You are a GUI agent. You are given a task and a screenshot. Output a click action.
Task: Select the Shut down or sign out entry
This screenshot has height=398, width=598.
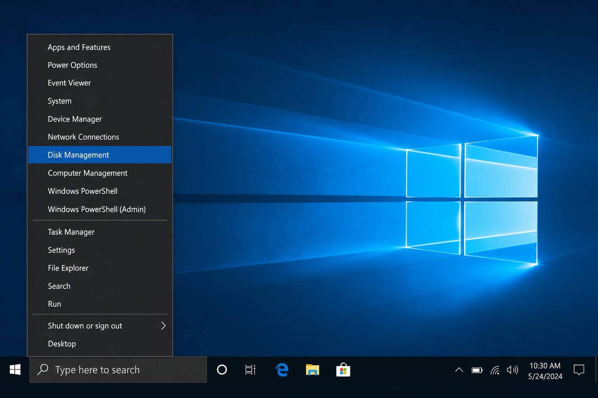coord(100,326)
